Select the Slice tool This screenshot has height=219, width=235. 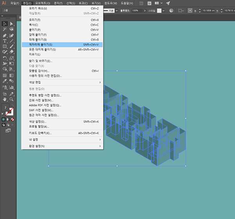(x=11, y=94)
